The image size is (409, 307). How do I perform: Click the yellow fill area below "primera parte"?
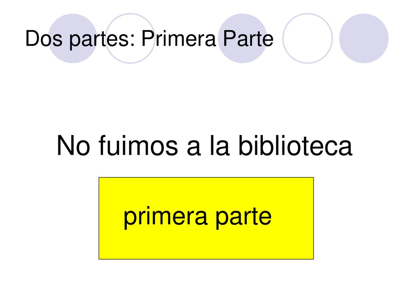[206, 245]
